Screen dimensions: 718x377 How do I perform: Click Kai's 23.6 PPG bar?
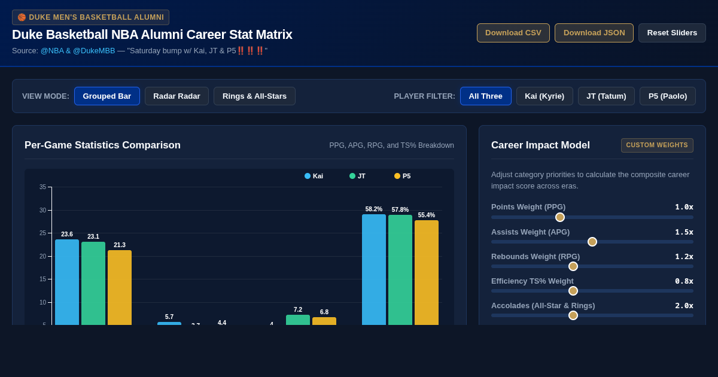(67, 282)
